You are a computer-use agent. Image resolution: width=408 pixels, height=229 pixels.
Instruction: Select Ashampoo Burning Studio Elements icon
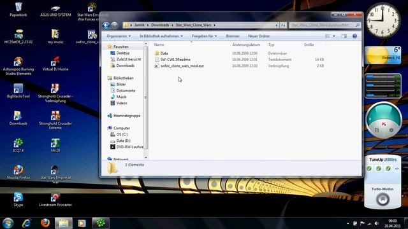(18, 66)
